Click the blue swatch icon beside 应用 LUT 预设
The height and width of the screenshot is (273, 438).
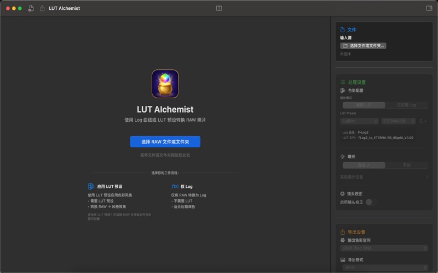tap(91, 186)
